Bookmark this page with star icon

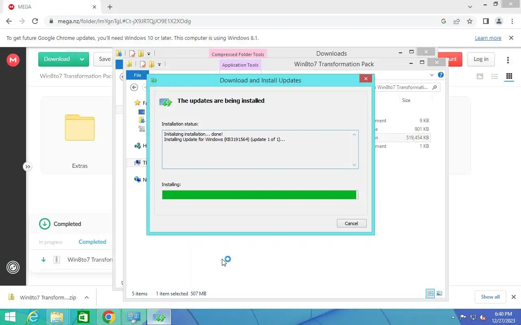coord(470,21)
